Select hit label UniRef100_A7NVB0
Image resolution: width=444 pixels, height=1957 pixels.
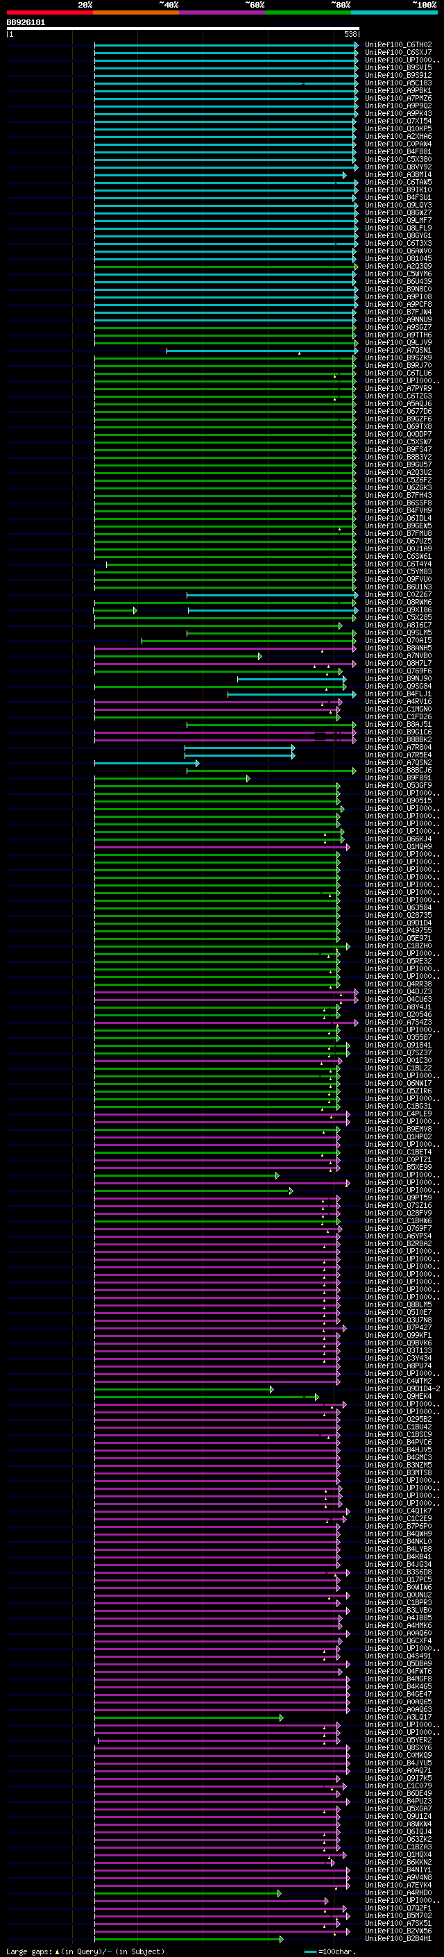398,655
